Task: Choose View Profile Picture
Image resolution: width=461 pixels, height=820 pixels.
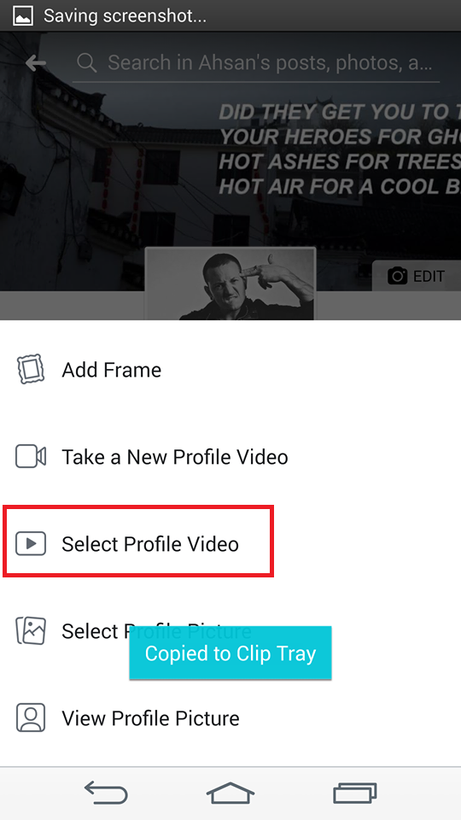Action: click(x=230, y=718)
